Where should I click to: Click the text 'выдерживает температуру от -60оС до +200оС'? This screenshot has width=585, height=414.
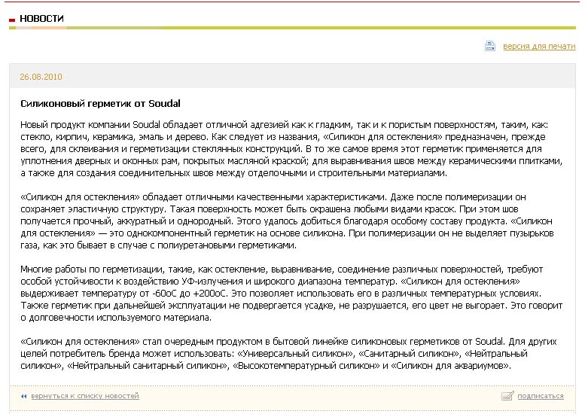(124, 294)
